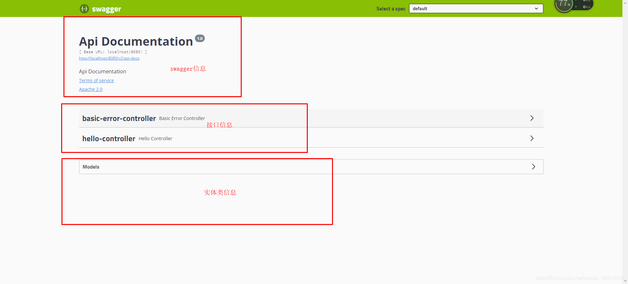Open the Terms of service link
This screenshot has height=284, width=628.
96,81
